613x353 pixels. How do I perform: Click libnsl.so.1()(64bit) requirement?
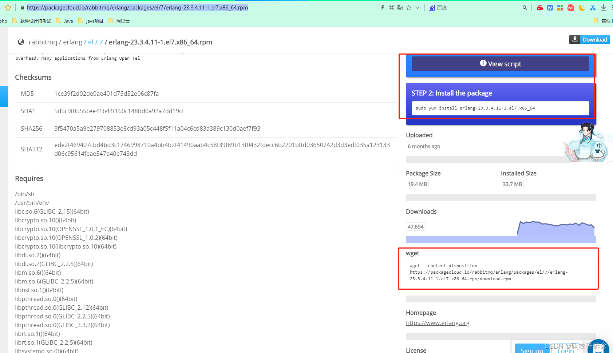pyautogui.click(x=39, y=290)
